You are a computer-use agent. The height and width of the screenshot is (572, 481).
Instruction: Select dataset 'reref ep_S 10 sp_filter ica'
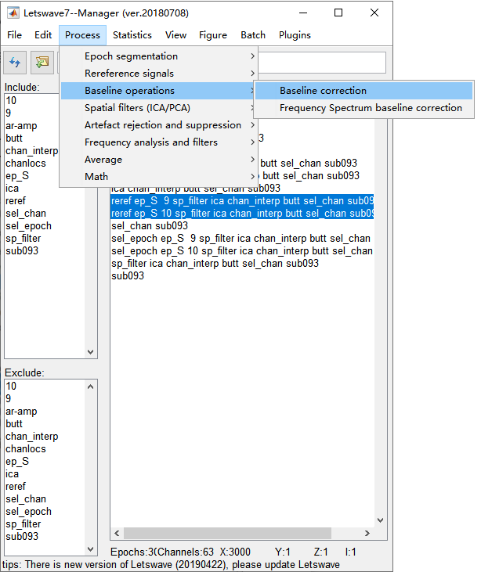(x=242, y=214)
